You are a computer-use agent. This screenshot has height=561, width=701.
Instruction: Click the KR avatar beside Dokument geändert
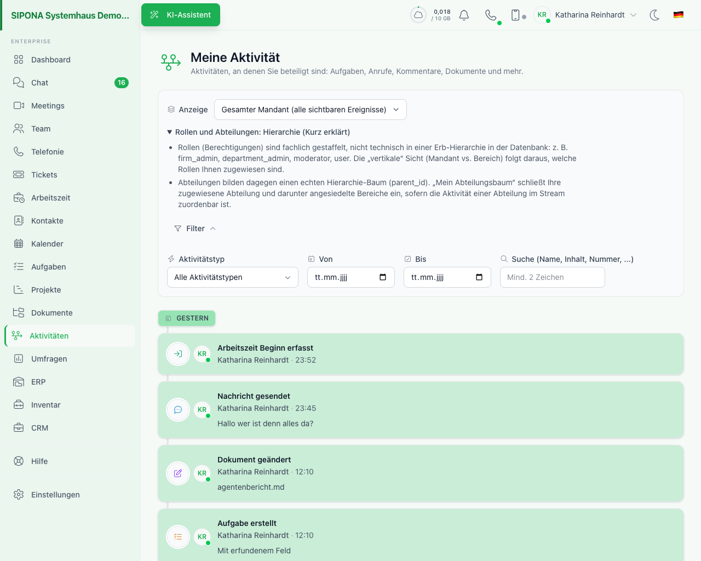pyautogui.click(x=202, y=473)
